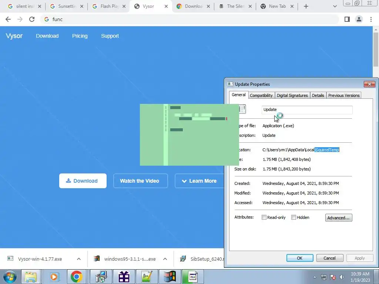Toggle the Read-only attribute checkbox
This screenshot has height=284, width=379.
pyautogui.click(x=264, y=217)
